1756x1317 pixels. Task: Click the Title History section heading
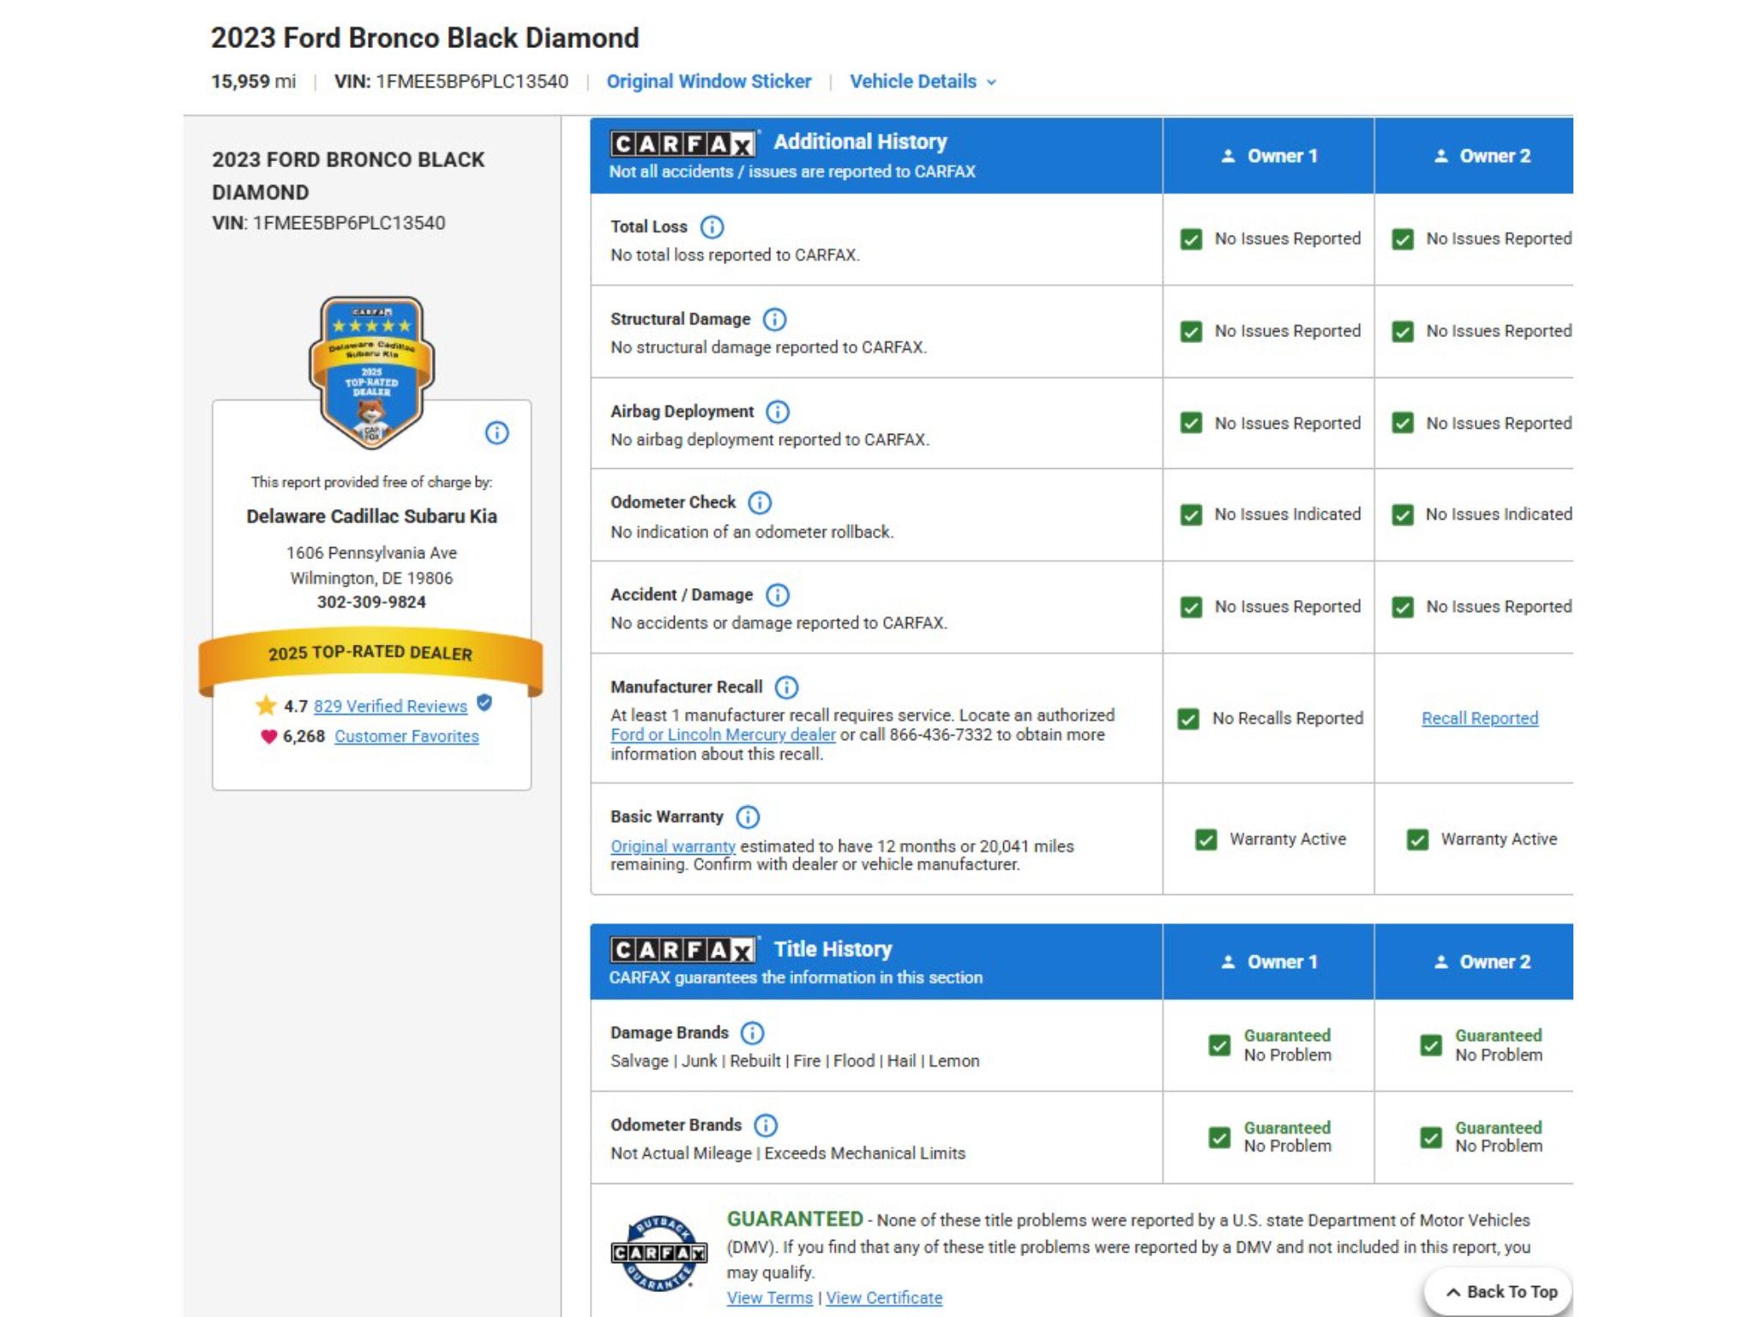click(x=833, y=949)
